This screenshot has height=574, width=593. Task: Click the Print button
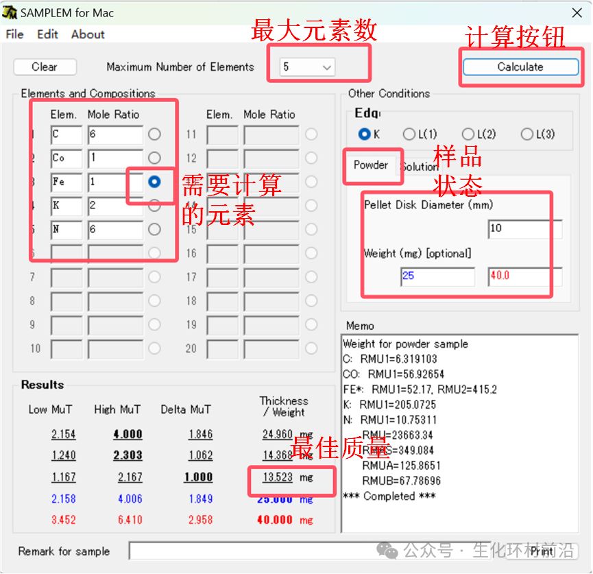point(542,551)
